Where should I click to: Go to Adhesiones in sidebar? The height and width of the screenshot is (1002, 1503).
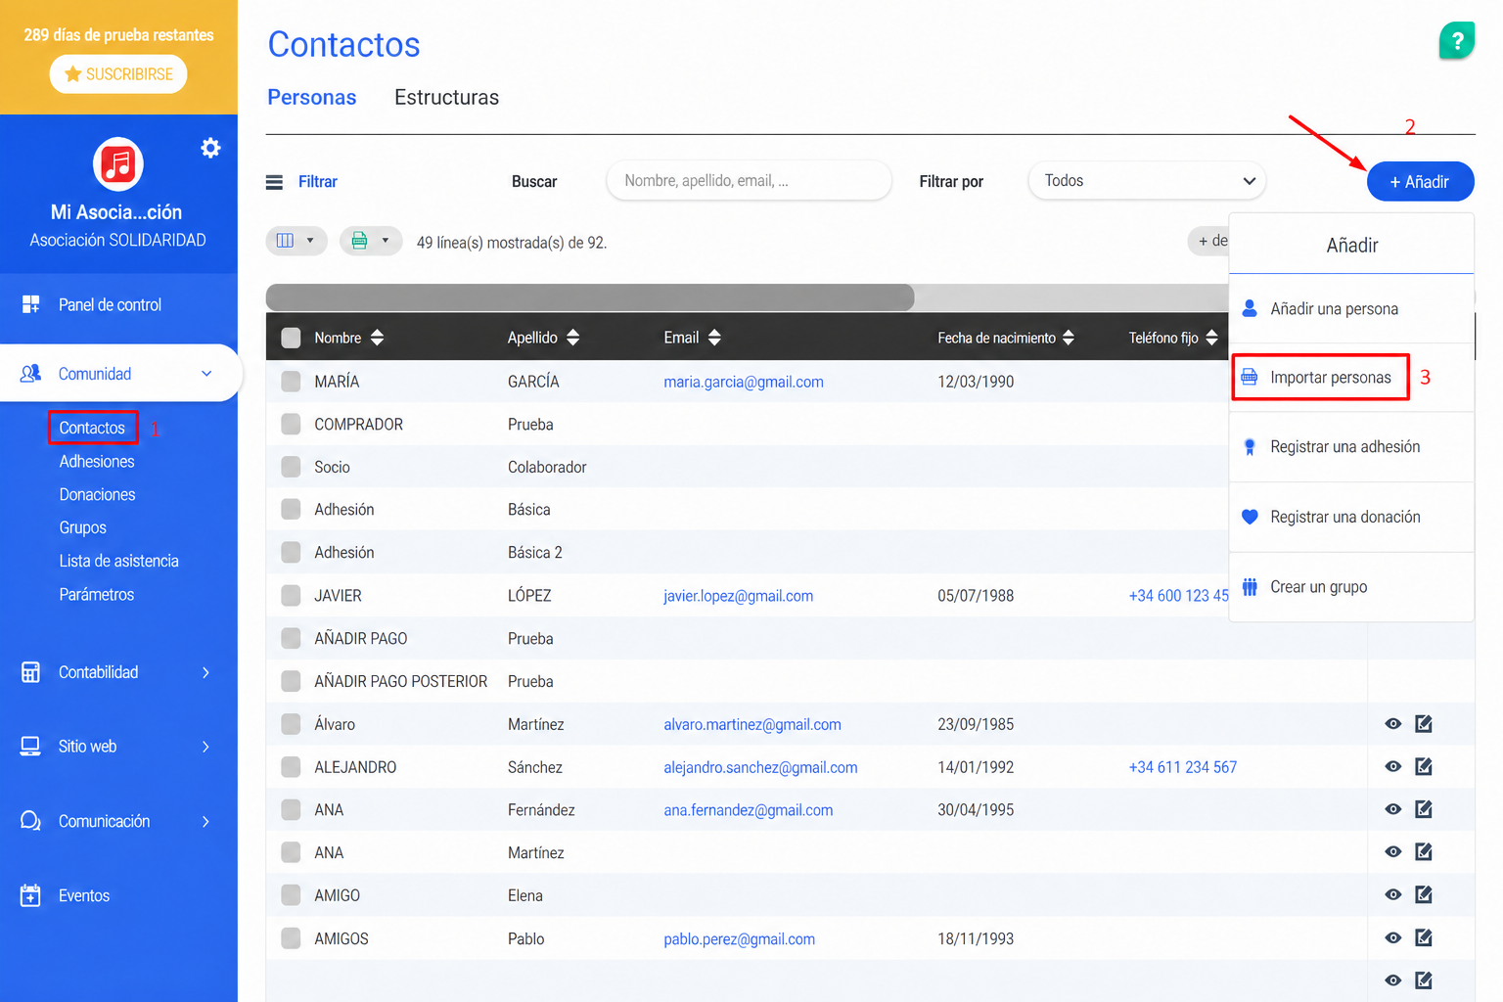[97, 461]
